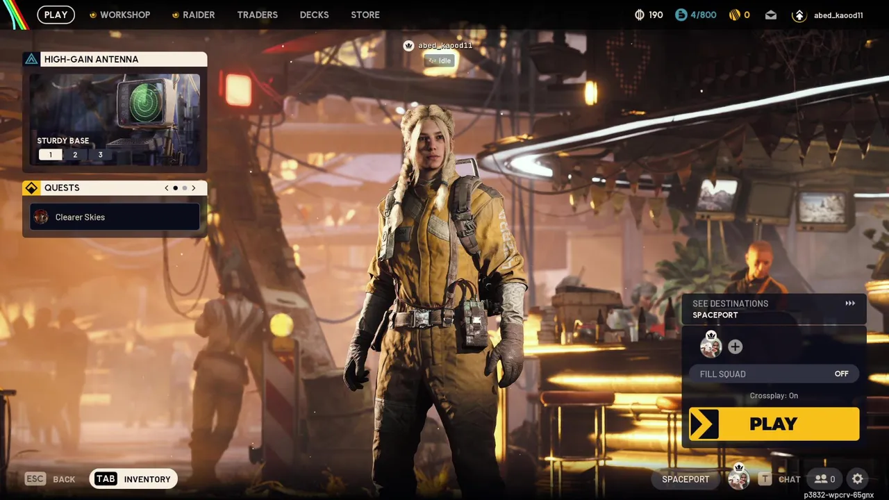Open the High-Gain Antenna panel header
Image resolution: width=889 pixels, height=500 pixels.
(115, 59)
